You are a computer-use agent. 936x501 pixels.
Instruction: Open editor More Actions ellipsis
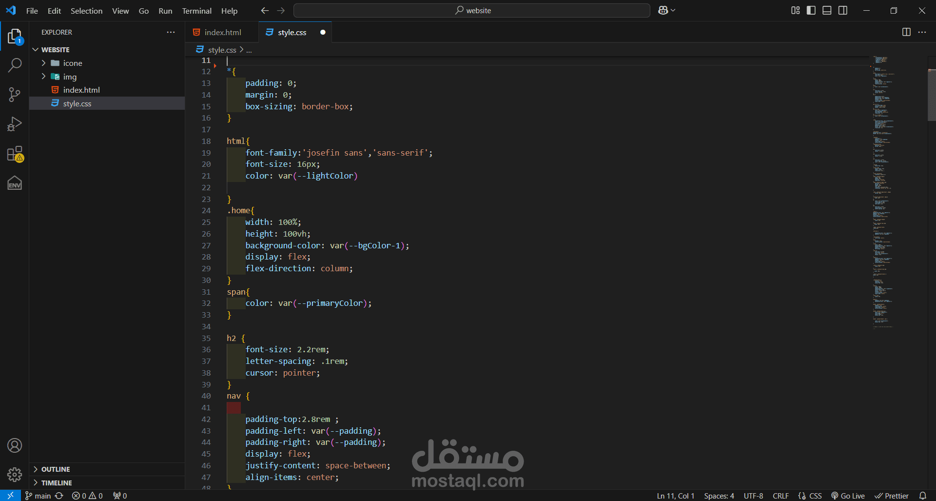tap(922, 32)
